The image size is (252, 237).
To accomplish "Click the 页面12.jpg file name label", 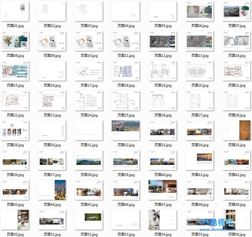I will 163,56.
